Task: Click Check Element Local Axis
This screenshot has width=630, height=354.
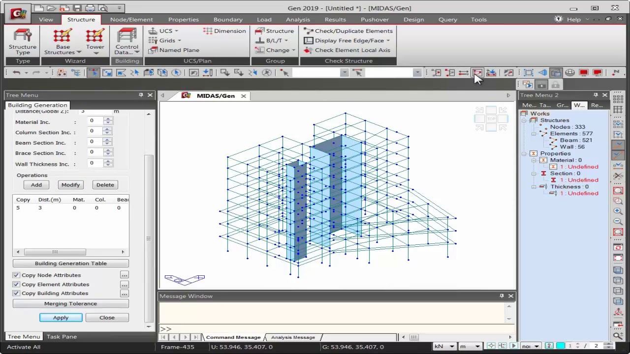Action: (347, 50)
